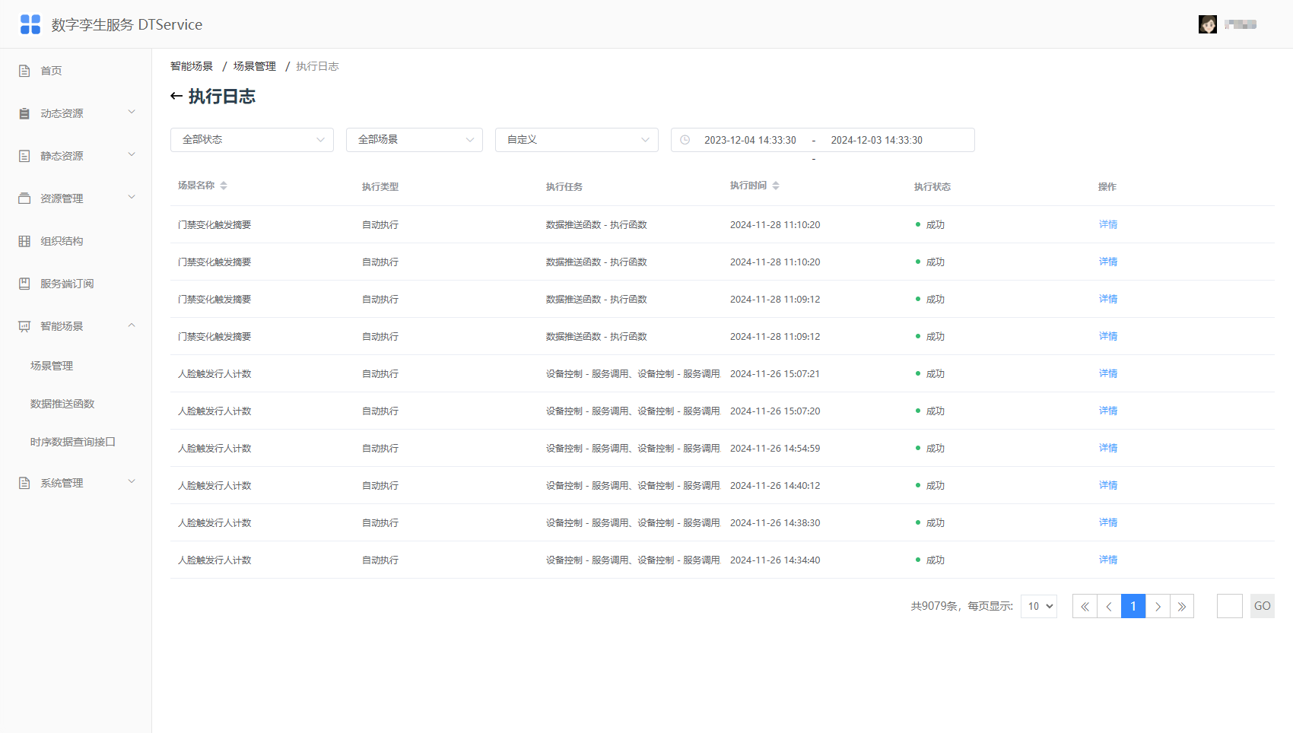The image size is (1293, 733).
Task: Open the 自定义 time range dropdown
Action: [x=577, y=140]
